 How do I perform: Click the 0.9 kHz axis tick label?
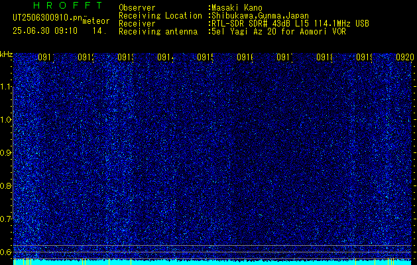tap(6, 152)
